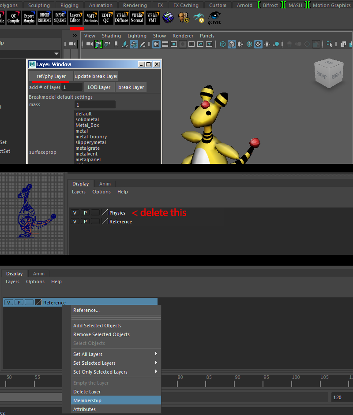Toggle visibility of the Physics layer
The image size is (353, 415).
75,213
